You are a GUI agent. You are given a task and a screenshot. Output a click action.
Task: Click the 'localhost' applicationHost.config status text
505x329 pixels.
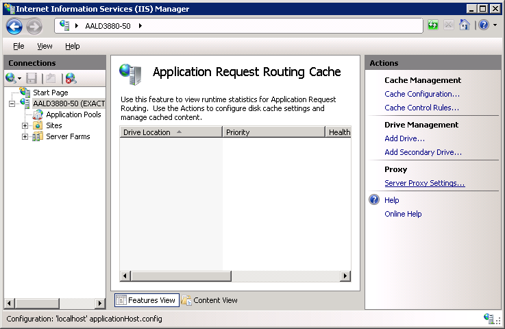coord(109,319)
